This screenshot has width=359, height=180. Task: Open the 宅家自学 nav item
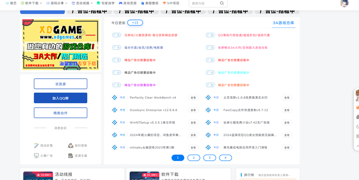point(108,3)
